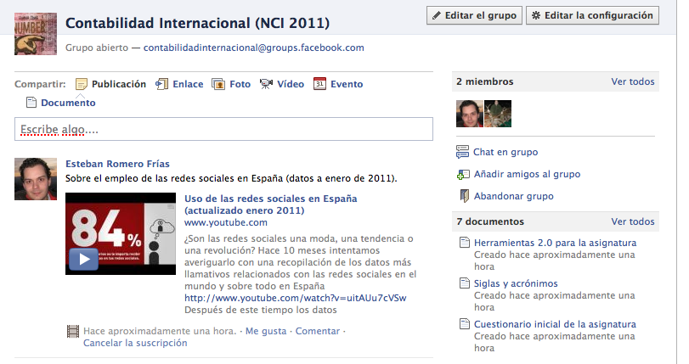The height and width of the screenshot is (364, 689).
Task: Click the Documento page icon in share bar
Action: 31,103
